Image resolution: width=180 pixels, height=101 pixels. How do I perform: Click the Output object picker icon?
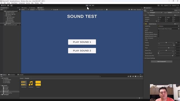coord(179,29)
